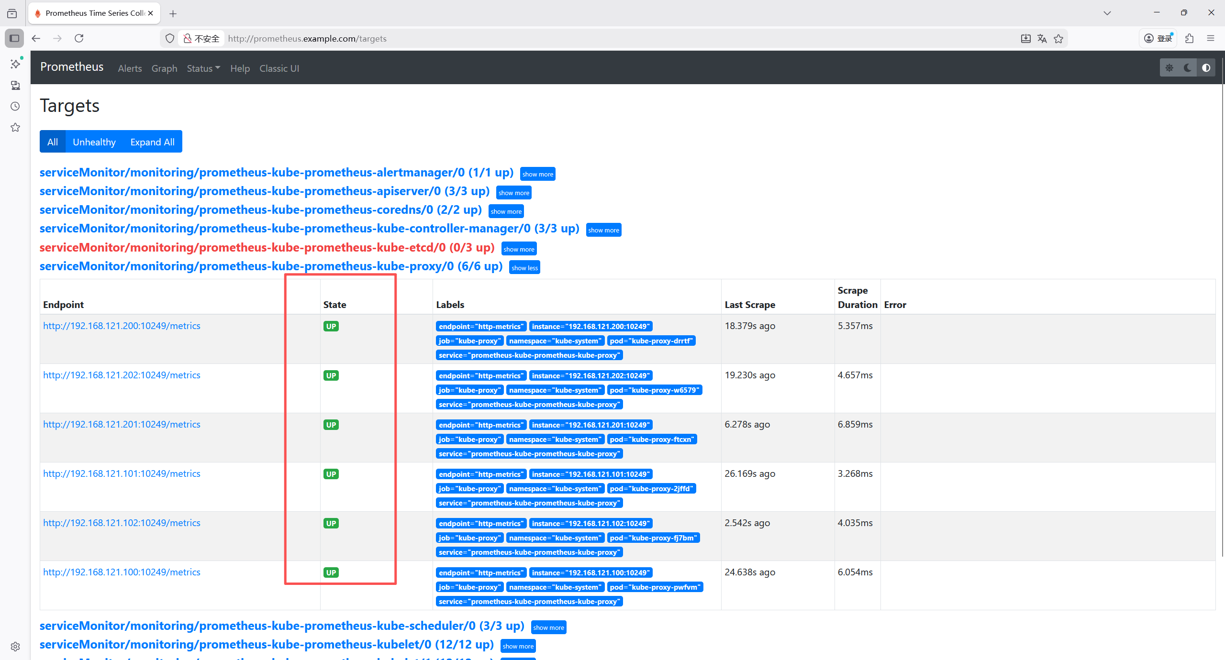Bookmark page with star icon
Viewport: 1225px width, 660px height.
pyautogui.click(x=1058, y=39)
